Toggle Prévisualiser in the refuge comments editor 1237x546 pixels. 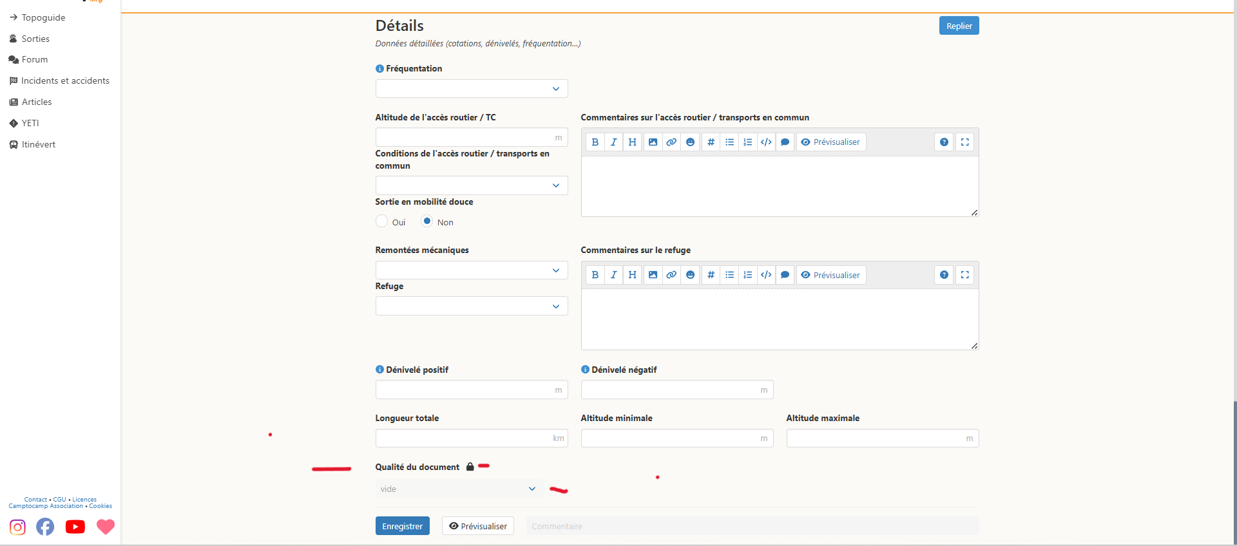[x=830, y=275]
